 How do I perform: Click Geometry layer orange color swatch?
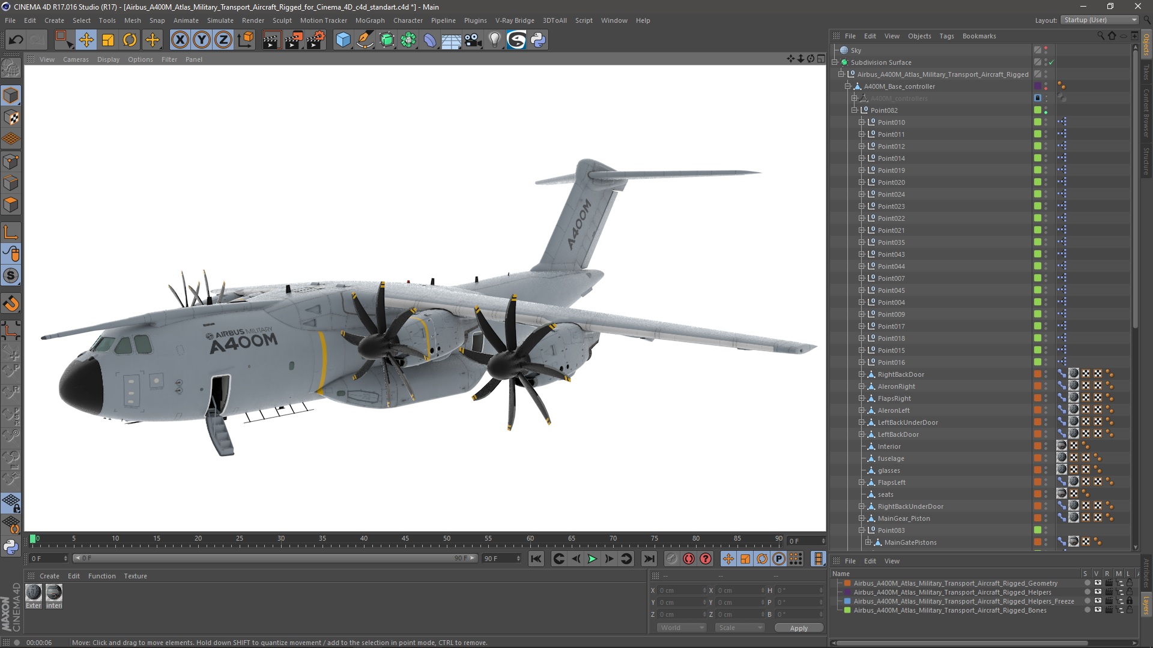(x=847, y=583)
